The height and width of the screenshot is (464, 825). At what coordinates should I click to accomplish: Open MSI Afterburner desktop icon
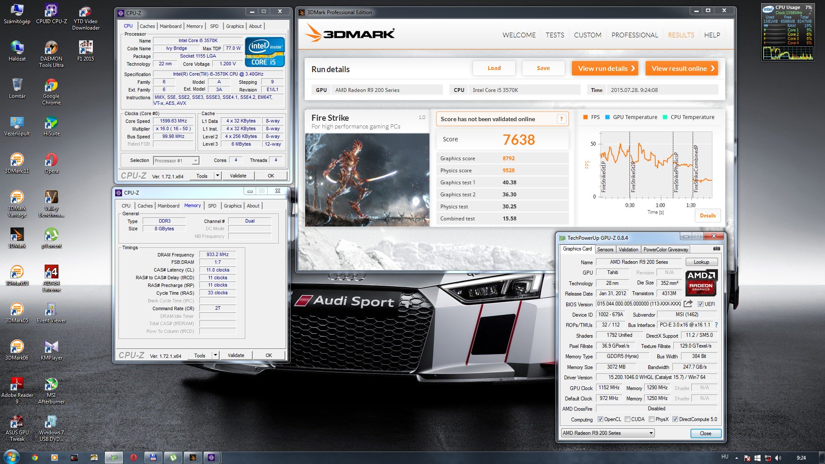pos(51,385)
